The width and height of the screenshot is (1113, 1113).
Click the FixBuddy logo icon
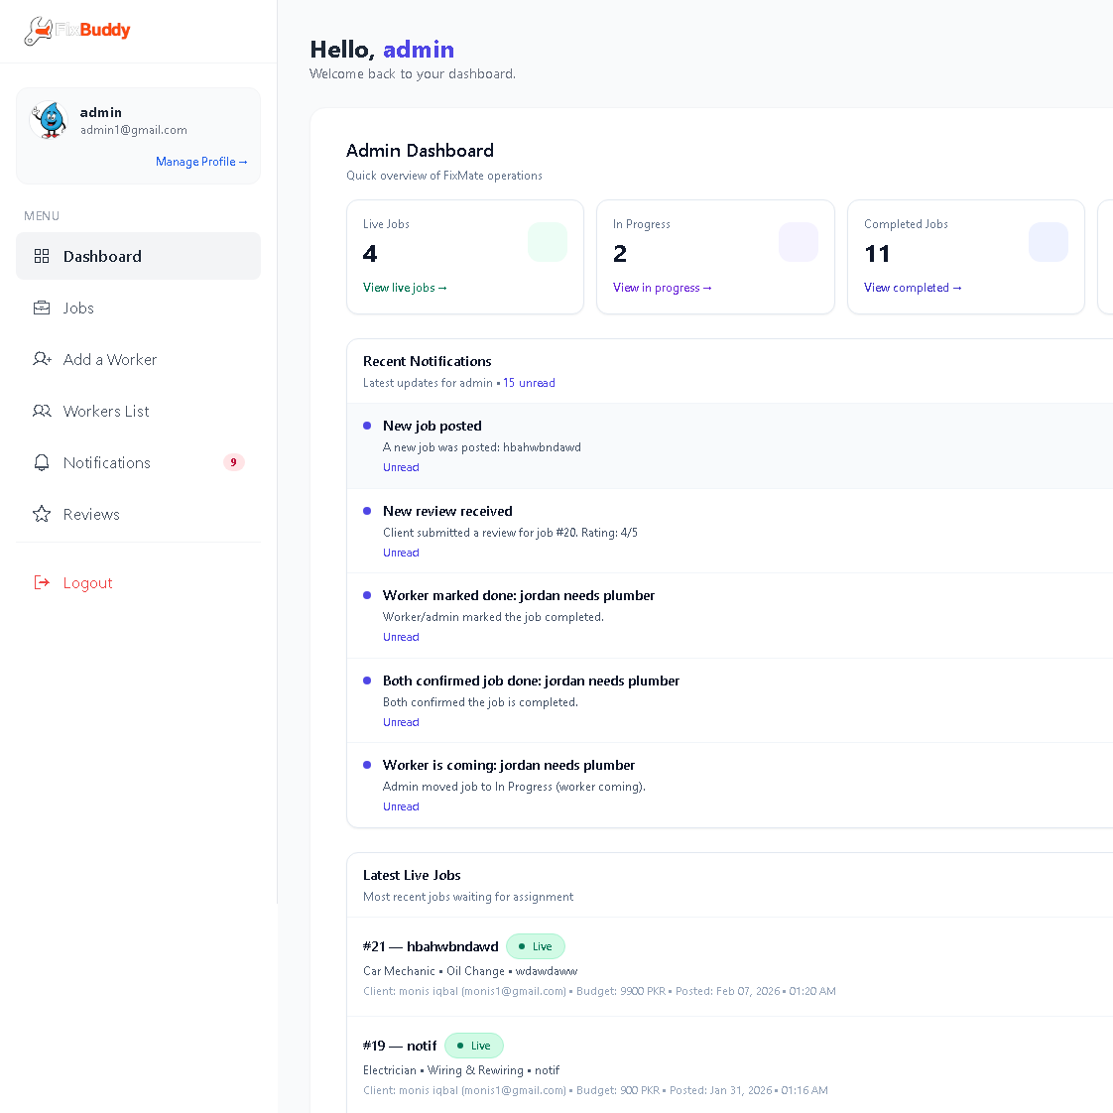(38, 31)
